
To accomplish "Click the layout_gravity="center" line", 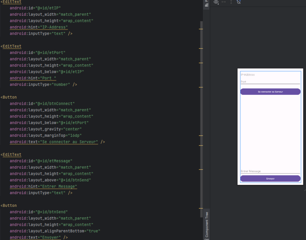I will click(46, 129).
